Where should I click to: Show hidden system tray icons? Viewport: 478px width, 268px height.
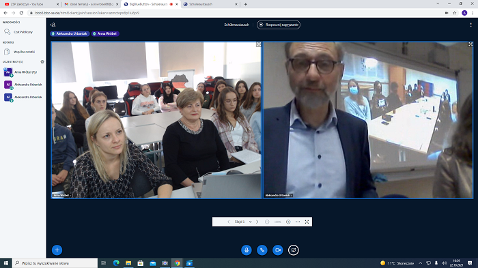click(421, 263)
